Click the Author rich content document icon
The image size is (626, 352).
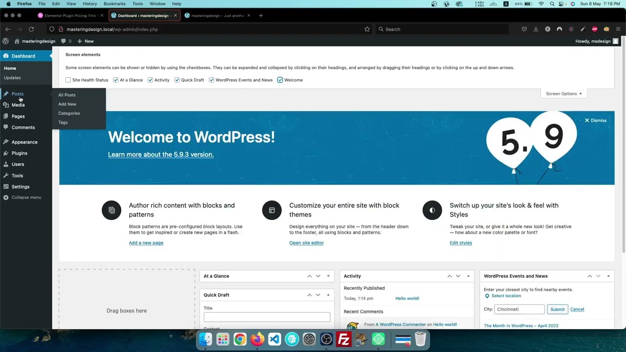click(112, 210)
